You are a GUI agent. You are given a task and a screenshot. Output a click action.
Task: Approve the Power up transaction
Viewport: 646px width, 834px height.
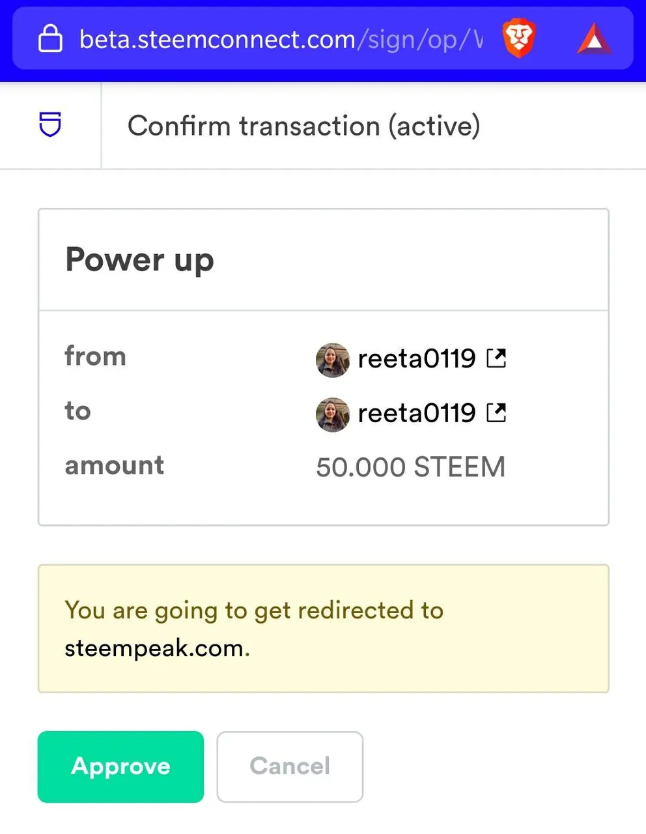tap(120, 766)
